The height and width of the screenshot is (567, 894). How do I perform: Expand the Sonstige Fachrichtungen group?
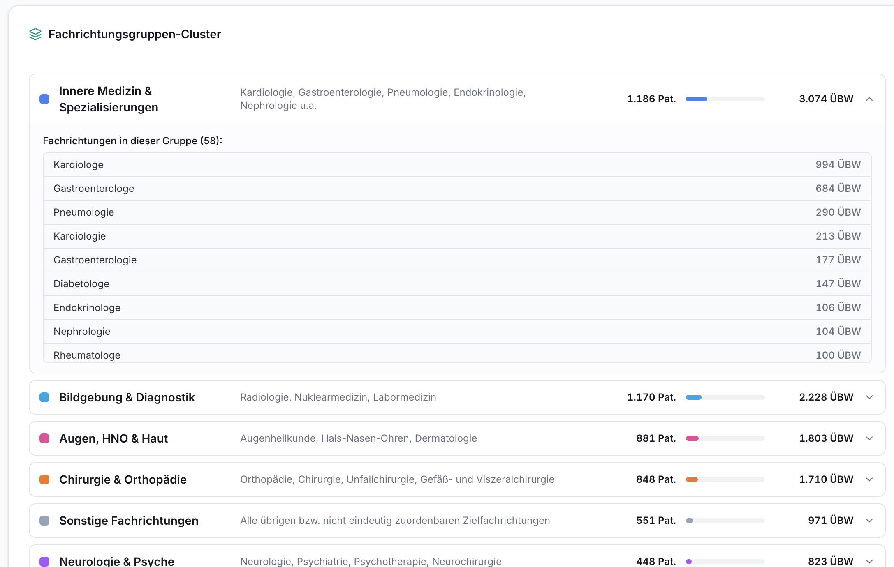[869, 521]
